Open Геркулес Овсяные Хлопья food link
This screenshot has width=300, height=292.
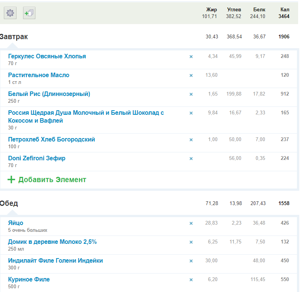(x=47, y=56)
